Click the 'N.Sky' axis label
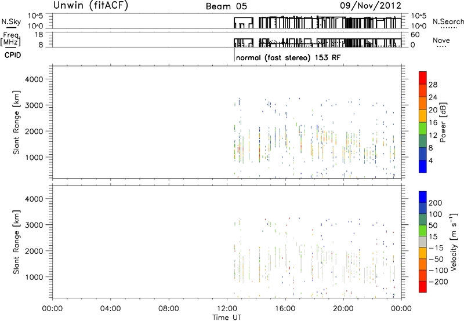This screenshot has height=321, width=464. click(x=11, y=21)
